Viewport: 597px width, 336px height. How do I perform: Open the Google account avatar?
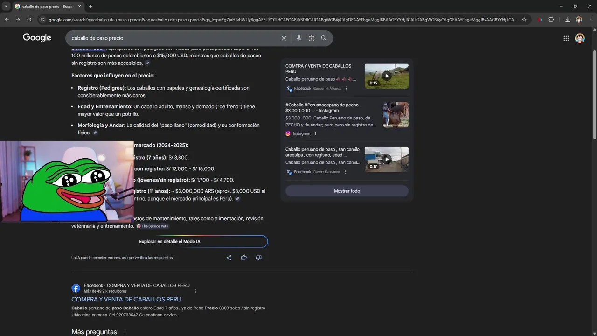click(580, 38)
